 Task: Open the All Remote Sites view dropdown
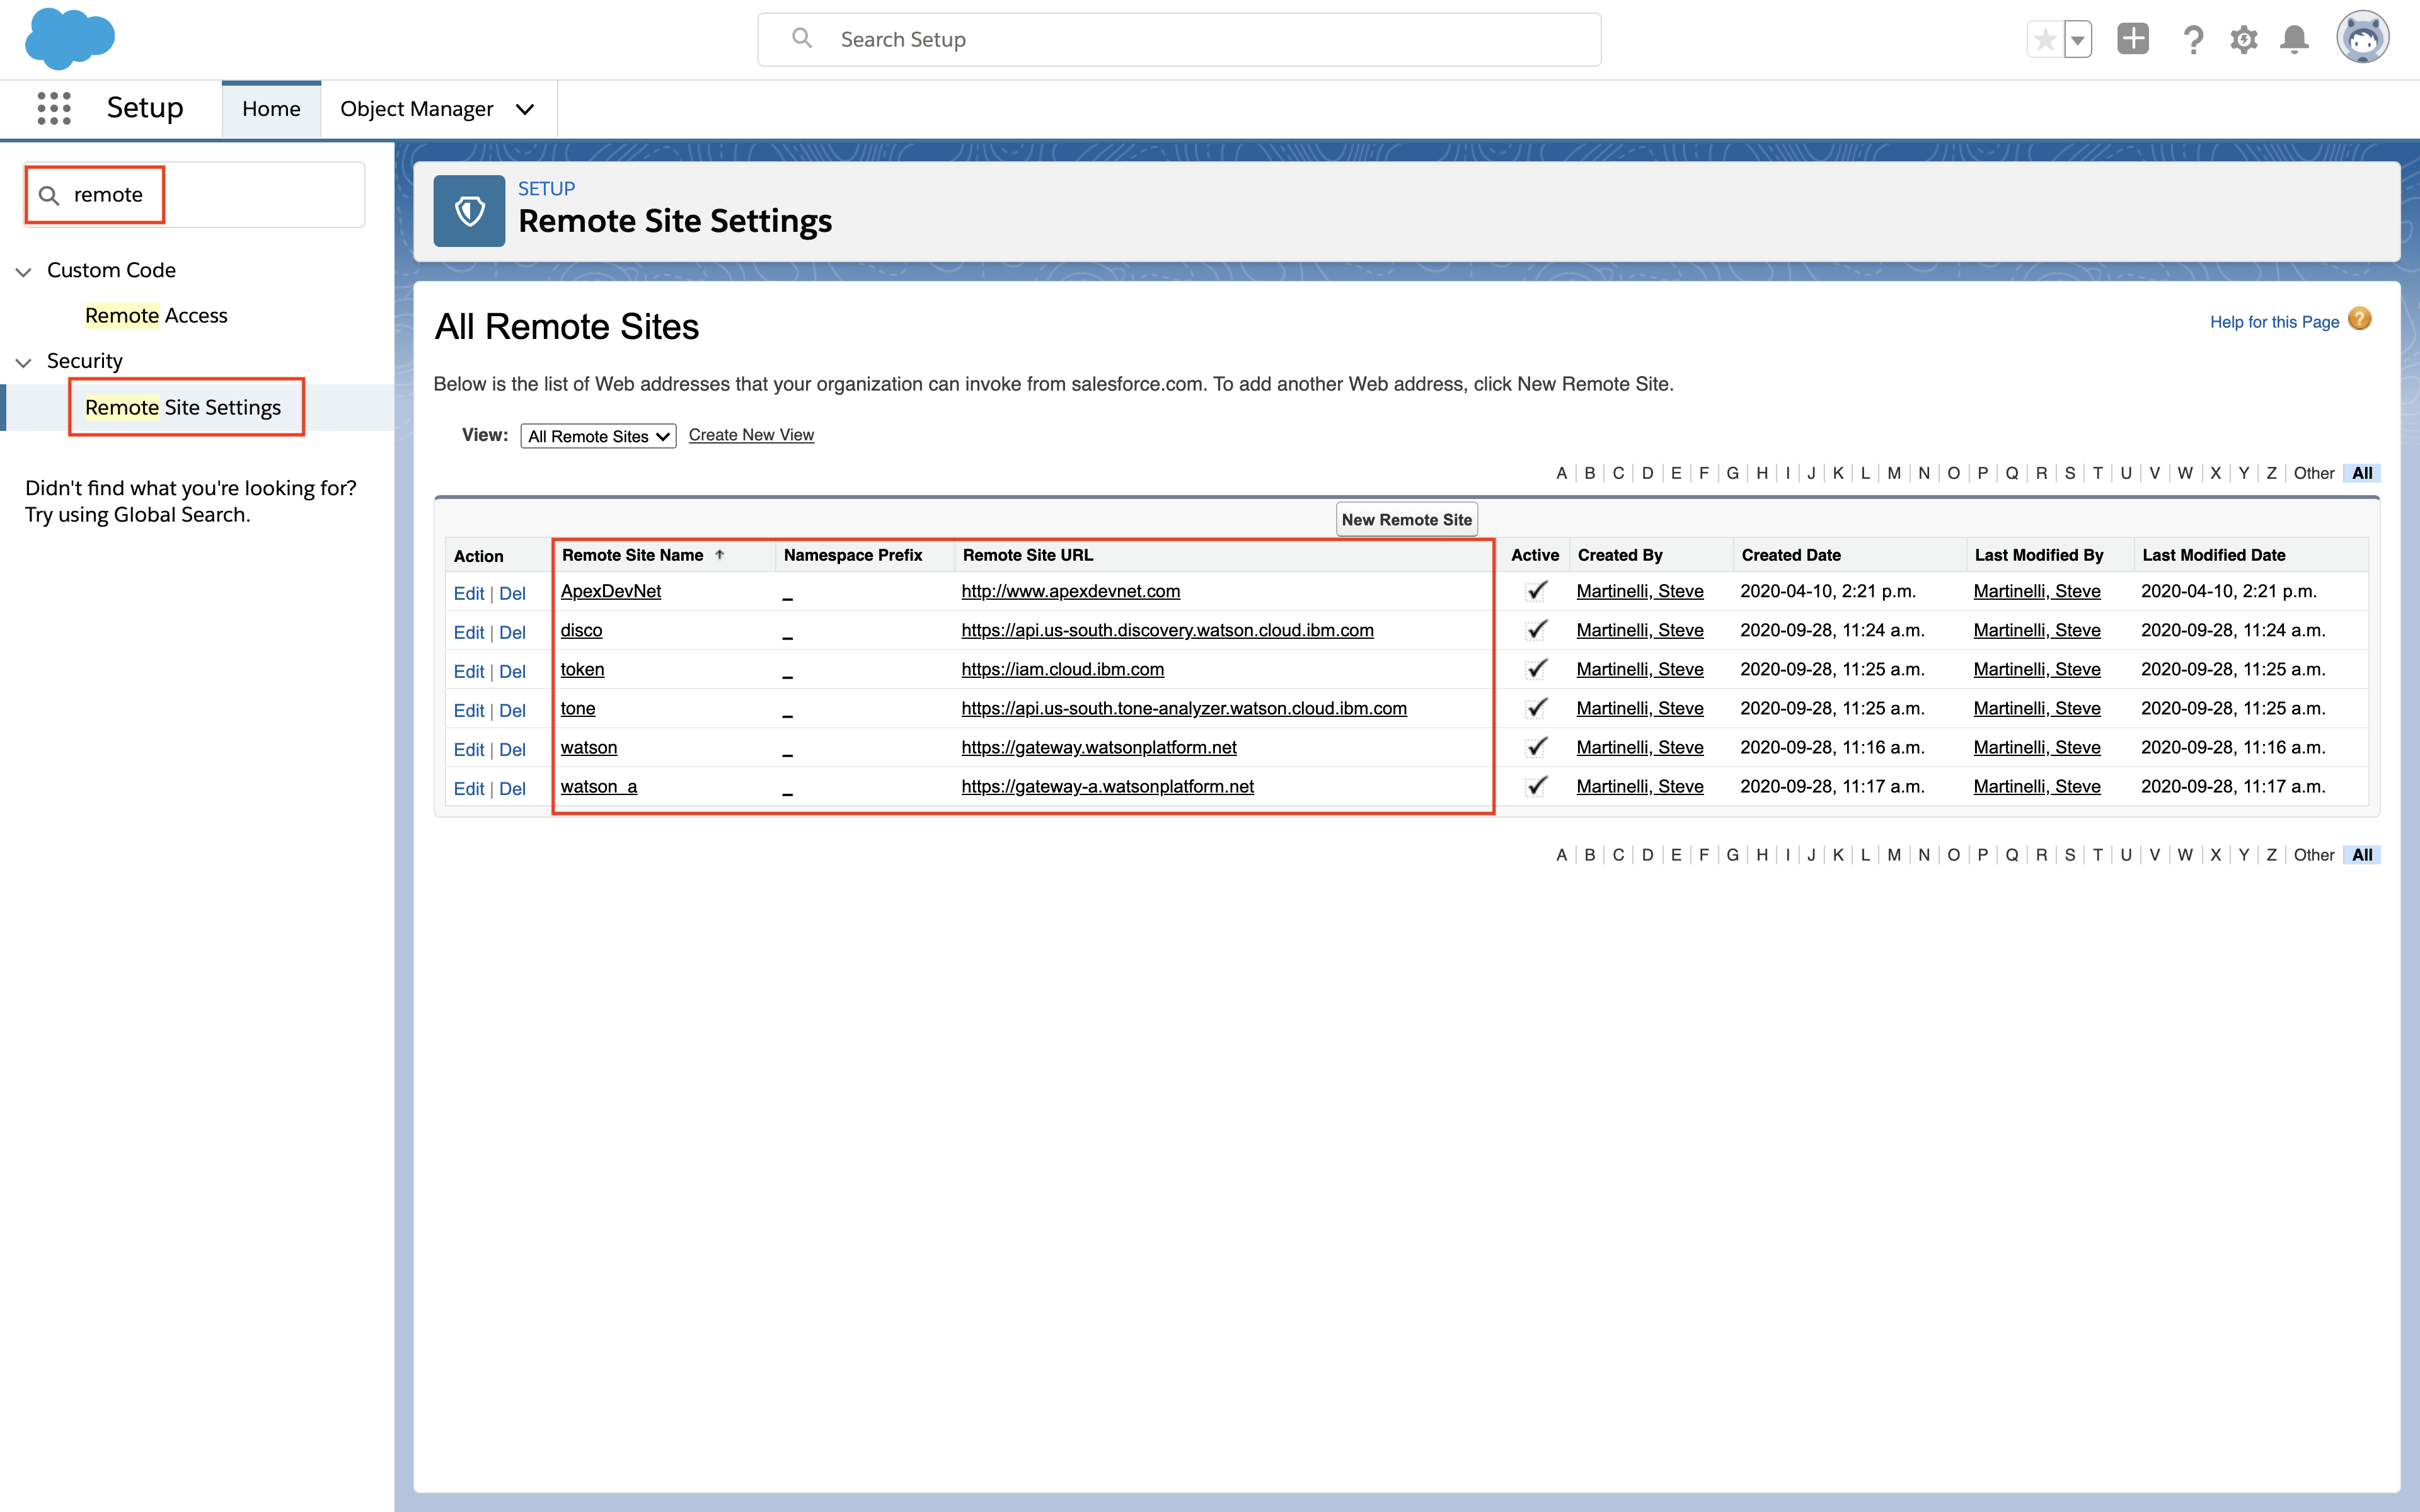(x=598, y=436)
